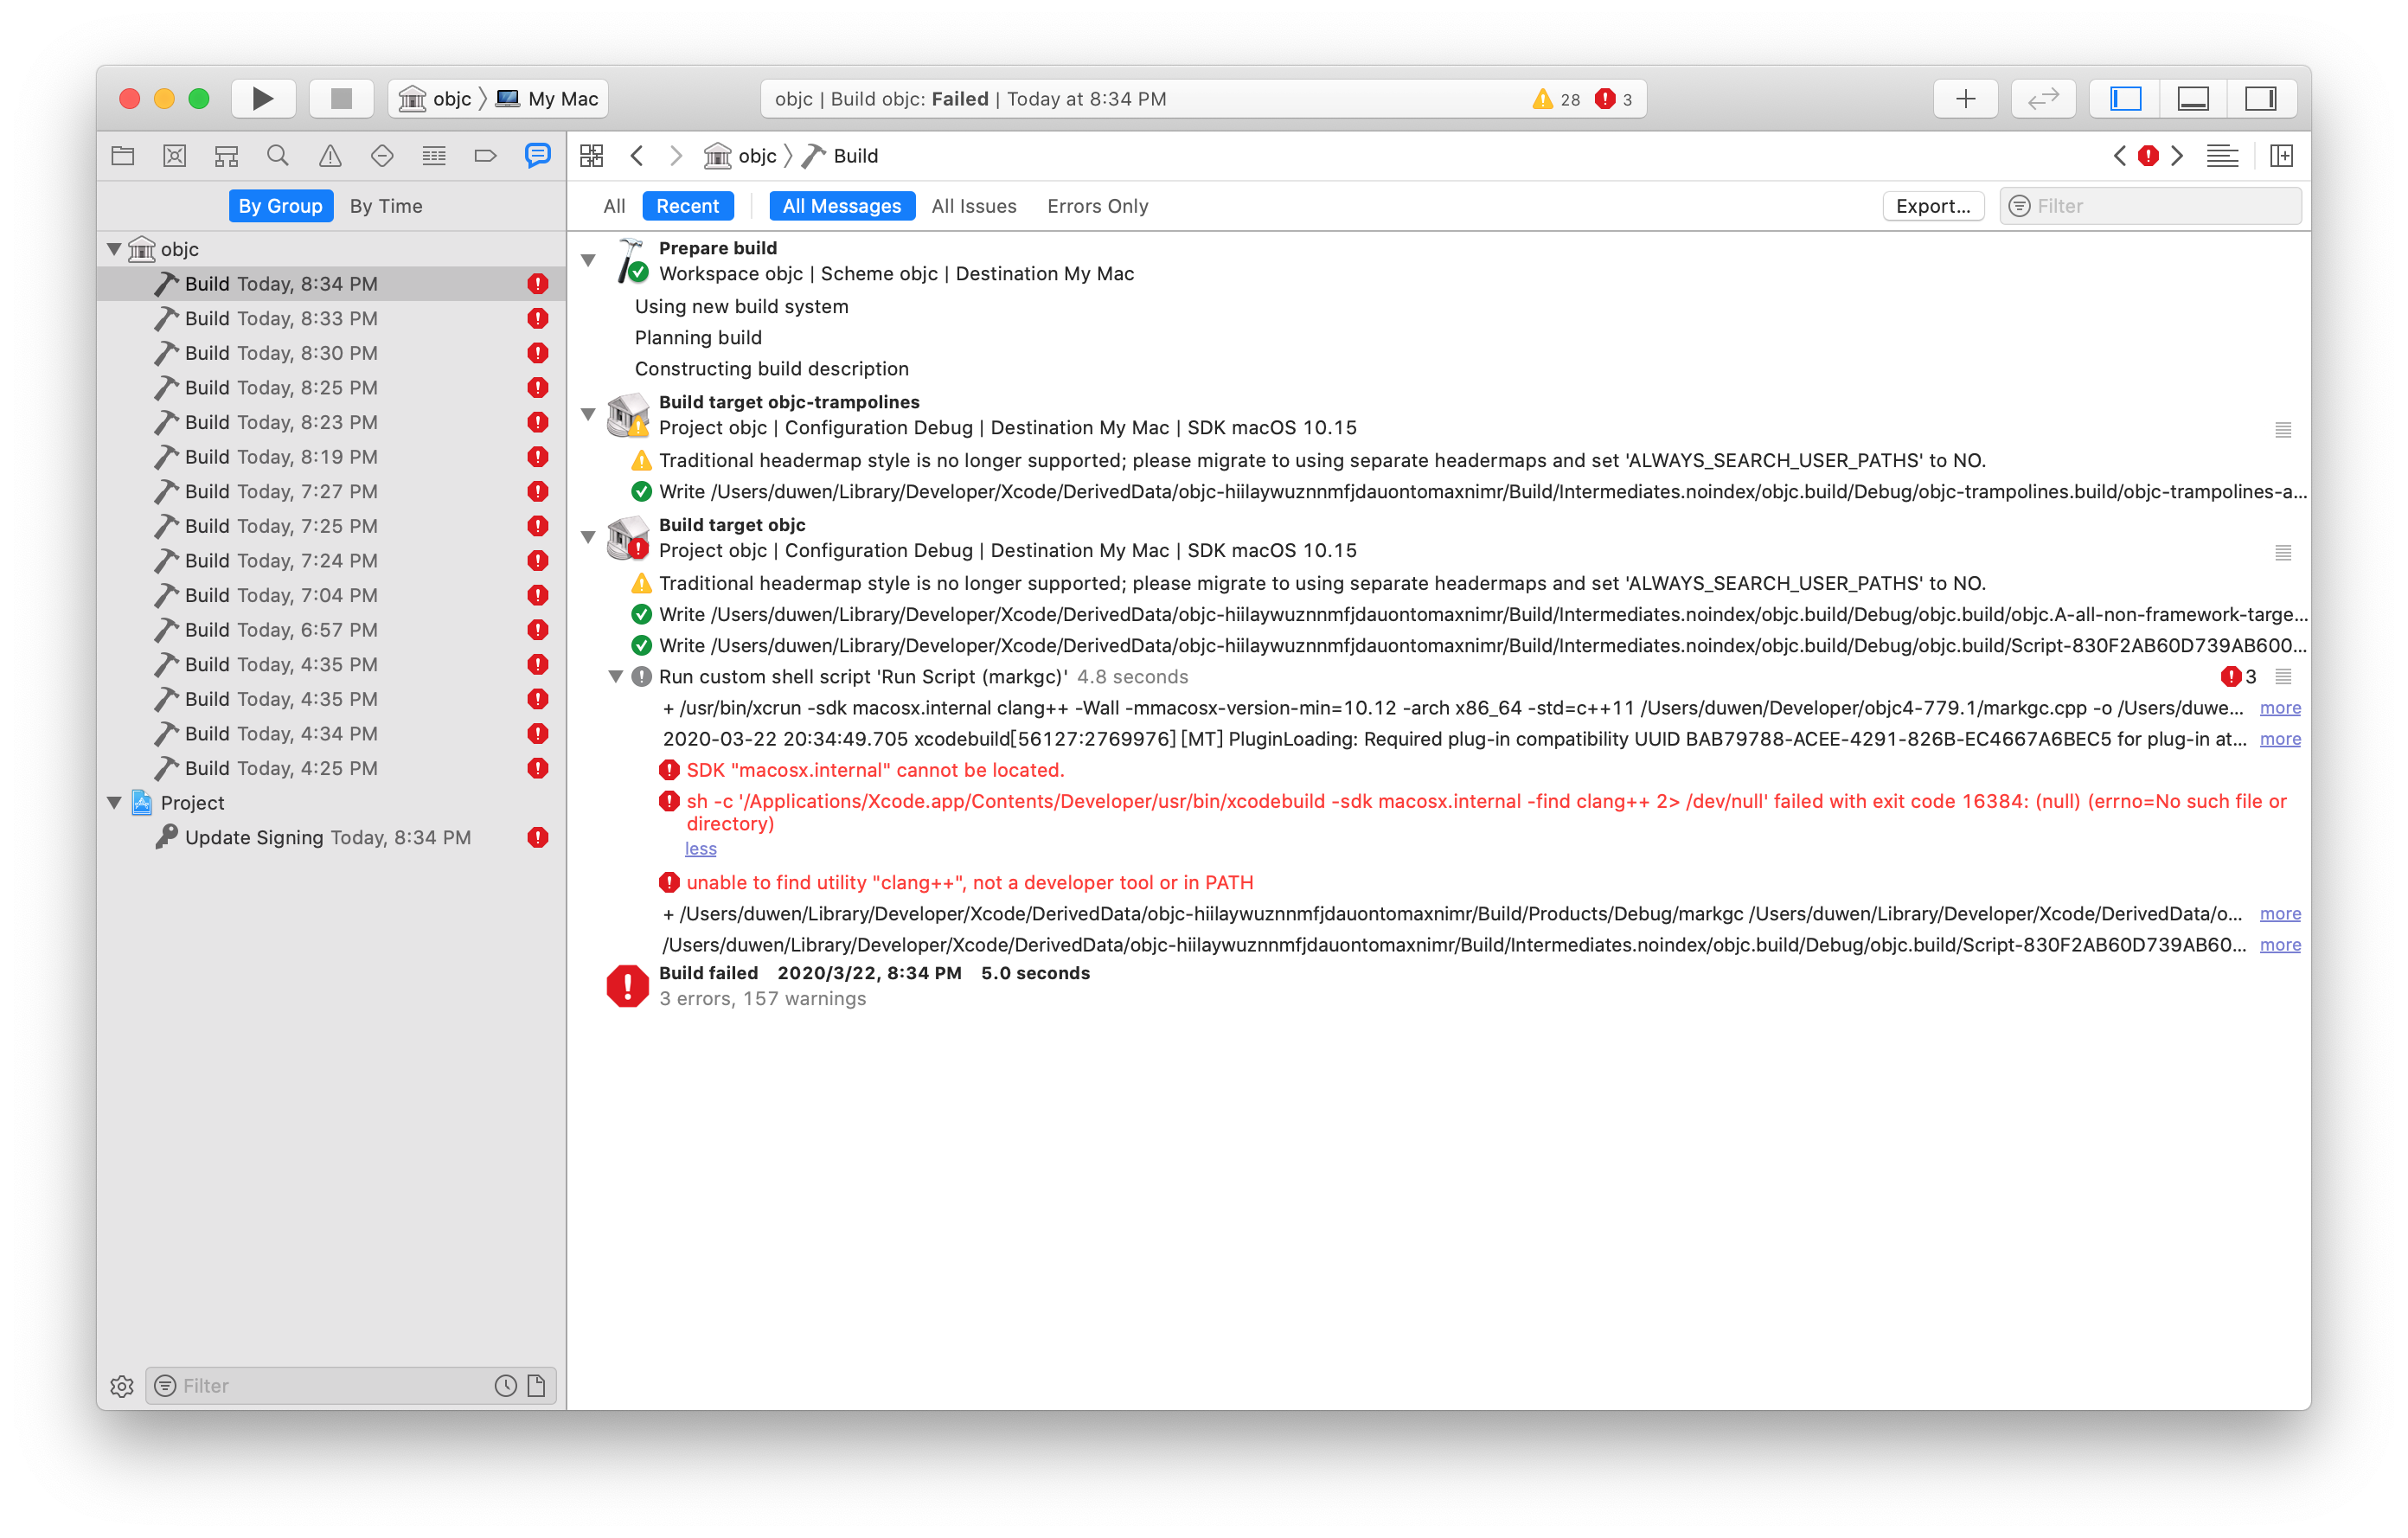The image size is (2408, 1538).
Task: Jump to next issue arrow
Action: point(2177,155)
